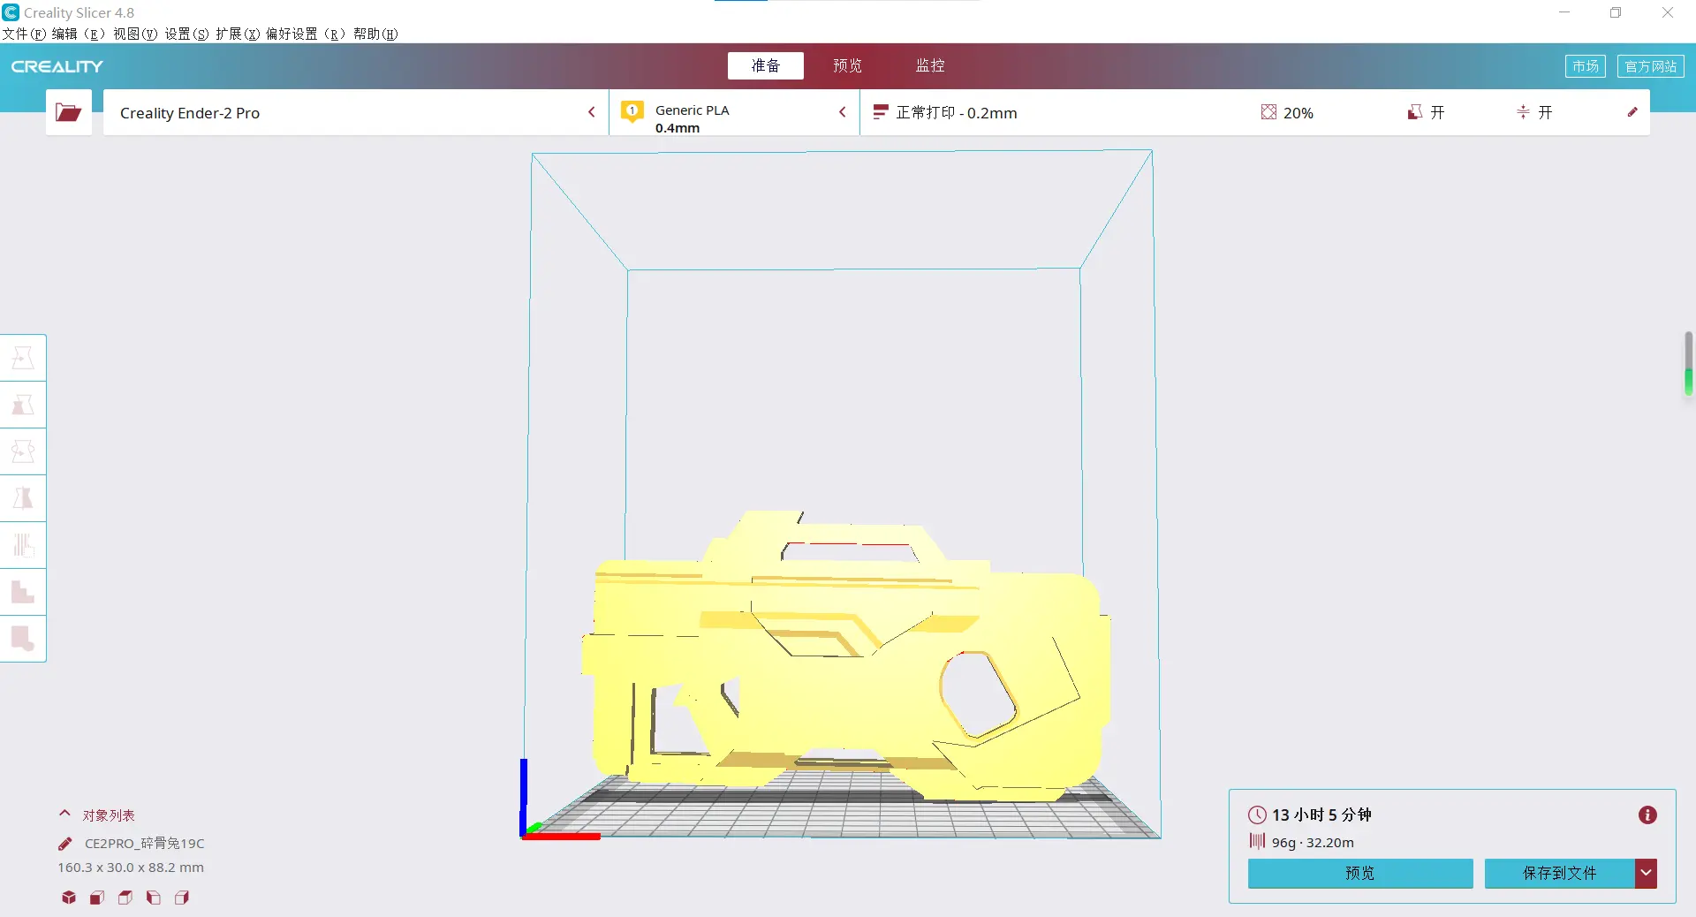
Task: Select the CE2PRO_碎骨兔19C object entry
Action: [144, 843]
